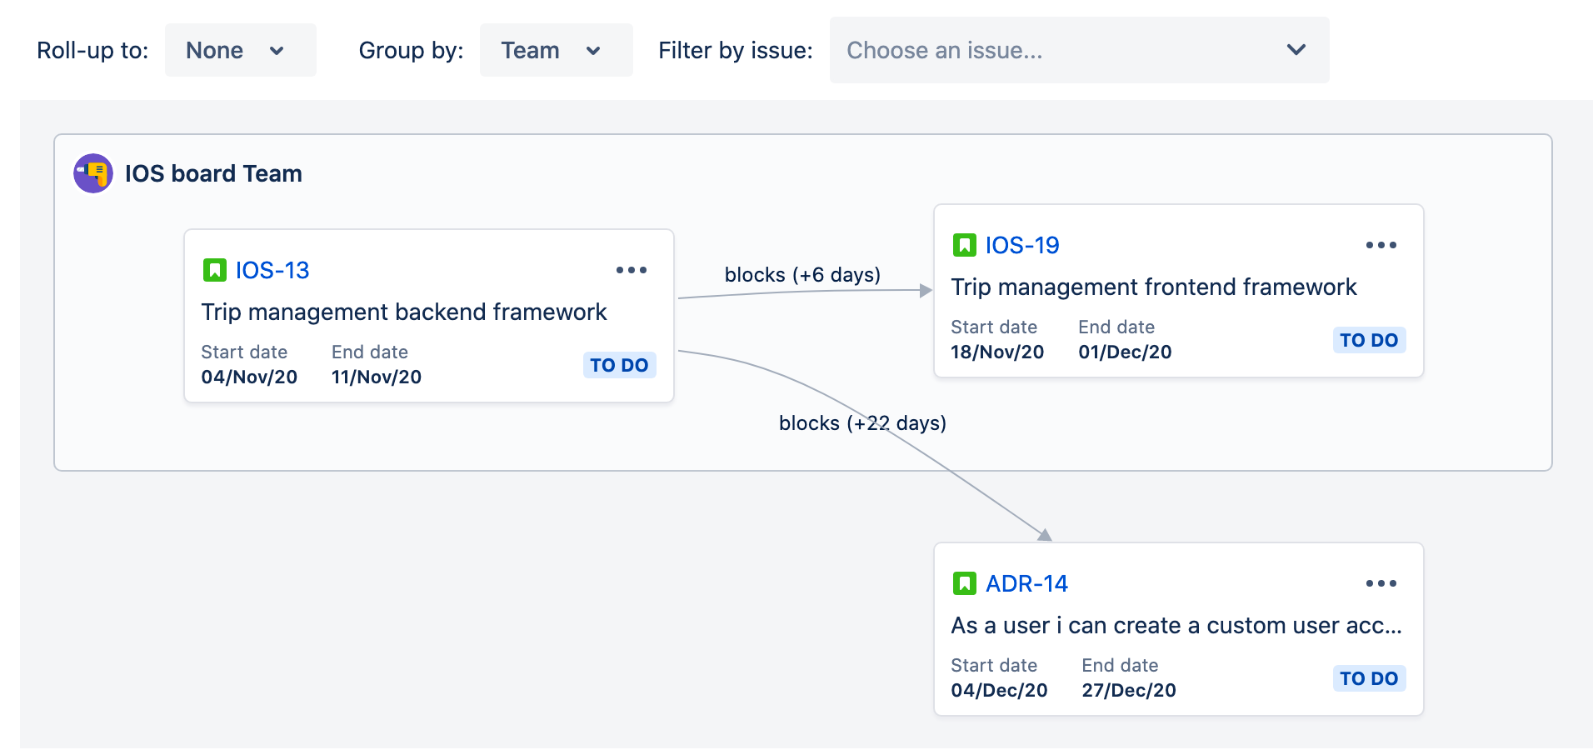Toggle the TO DO status on ADR-14
This screenshot has width=1593, height=750.
(x=1369, y=678)
